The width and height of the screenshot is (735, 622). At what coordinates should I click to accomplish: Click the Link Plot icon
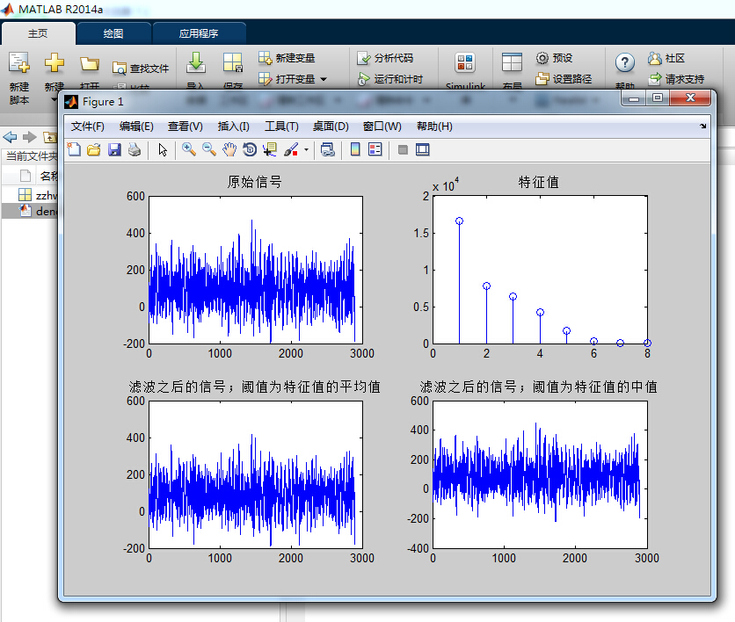(x=328, y=150)
